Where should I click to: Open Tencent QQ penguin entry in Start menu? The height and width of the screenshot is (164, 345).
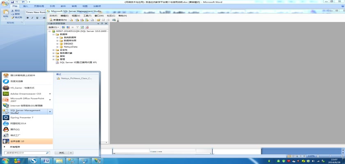28,129
